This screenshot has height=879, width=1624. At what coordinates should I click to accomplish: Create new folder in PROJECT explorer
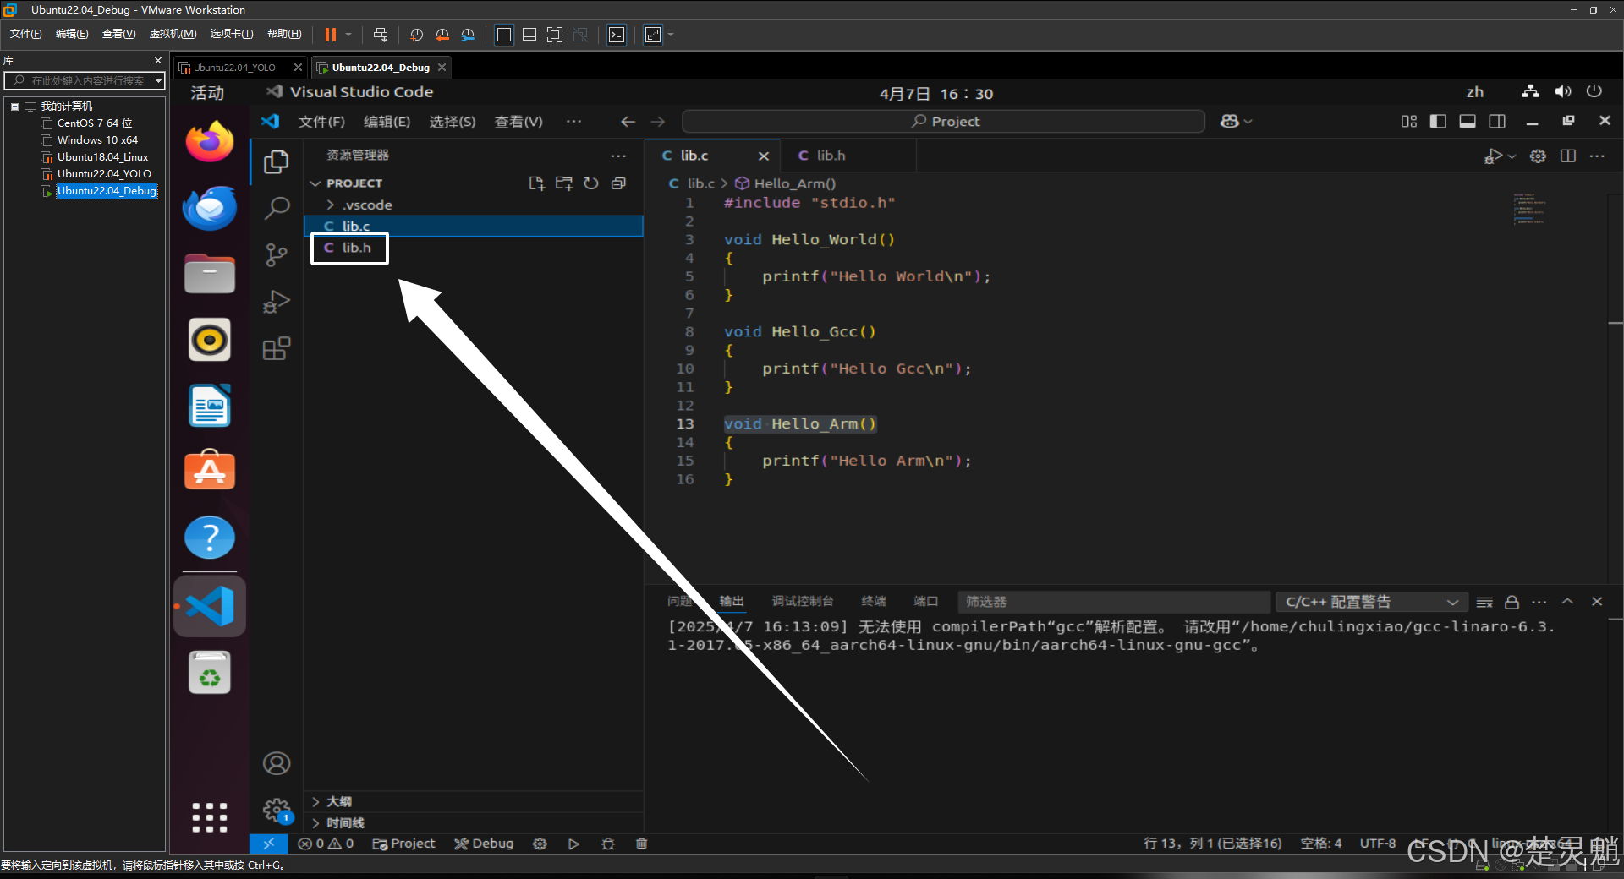(x=564, y=183)
